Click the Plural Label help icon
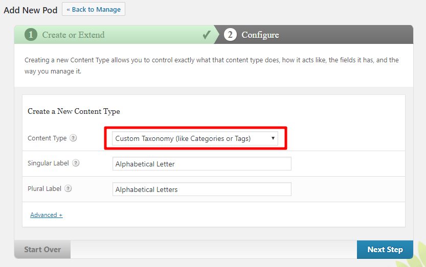Screen dimensions: 426x267 point(68,188)
